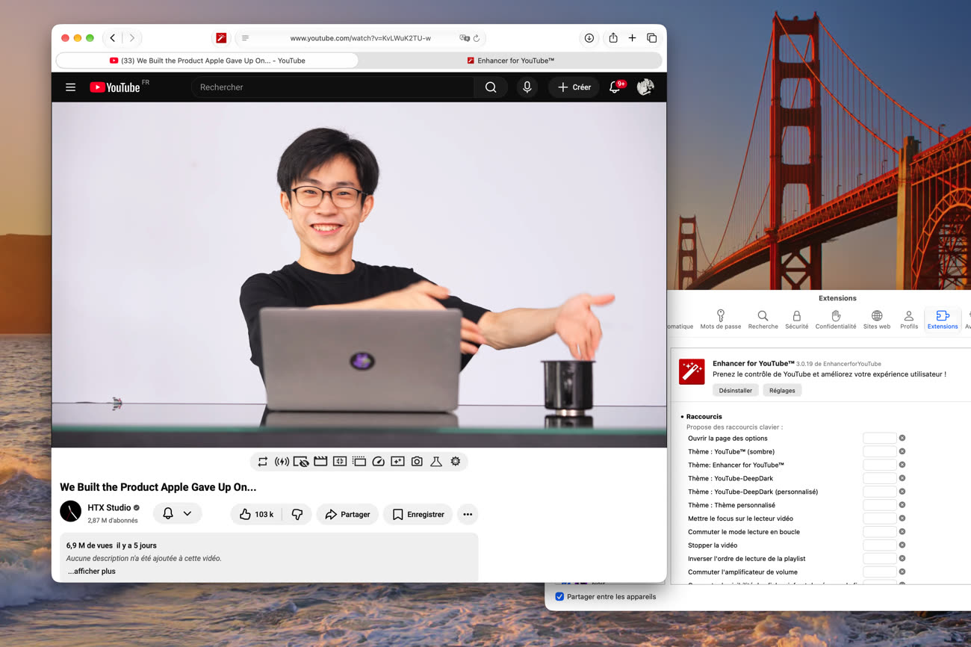Like the video with thumbs up
Viewport: 971px width, 647px height.
(256, 514)
